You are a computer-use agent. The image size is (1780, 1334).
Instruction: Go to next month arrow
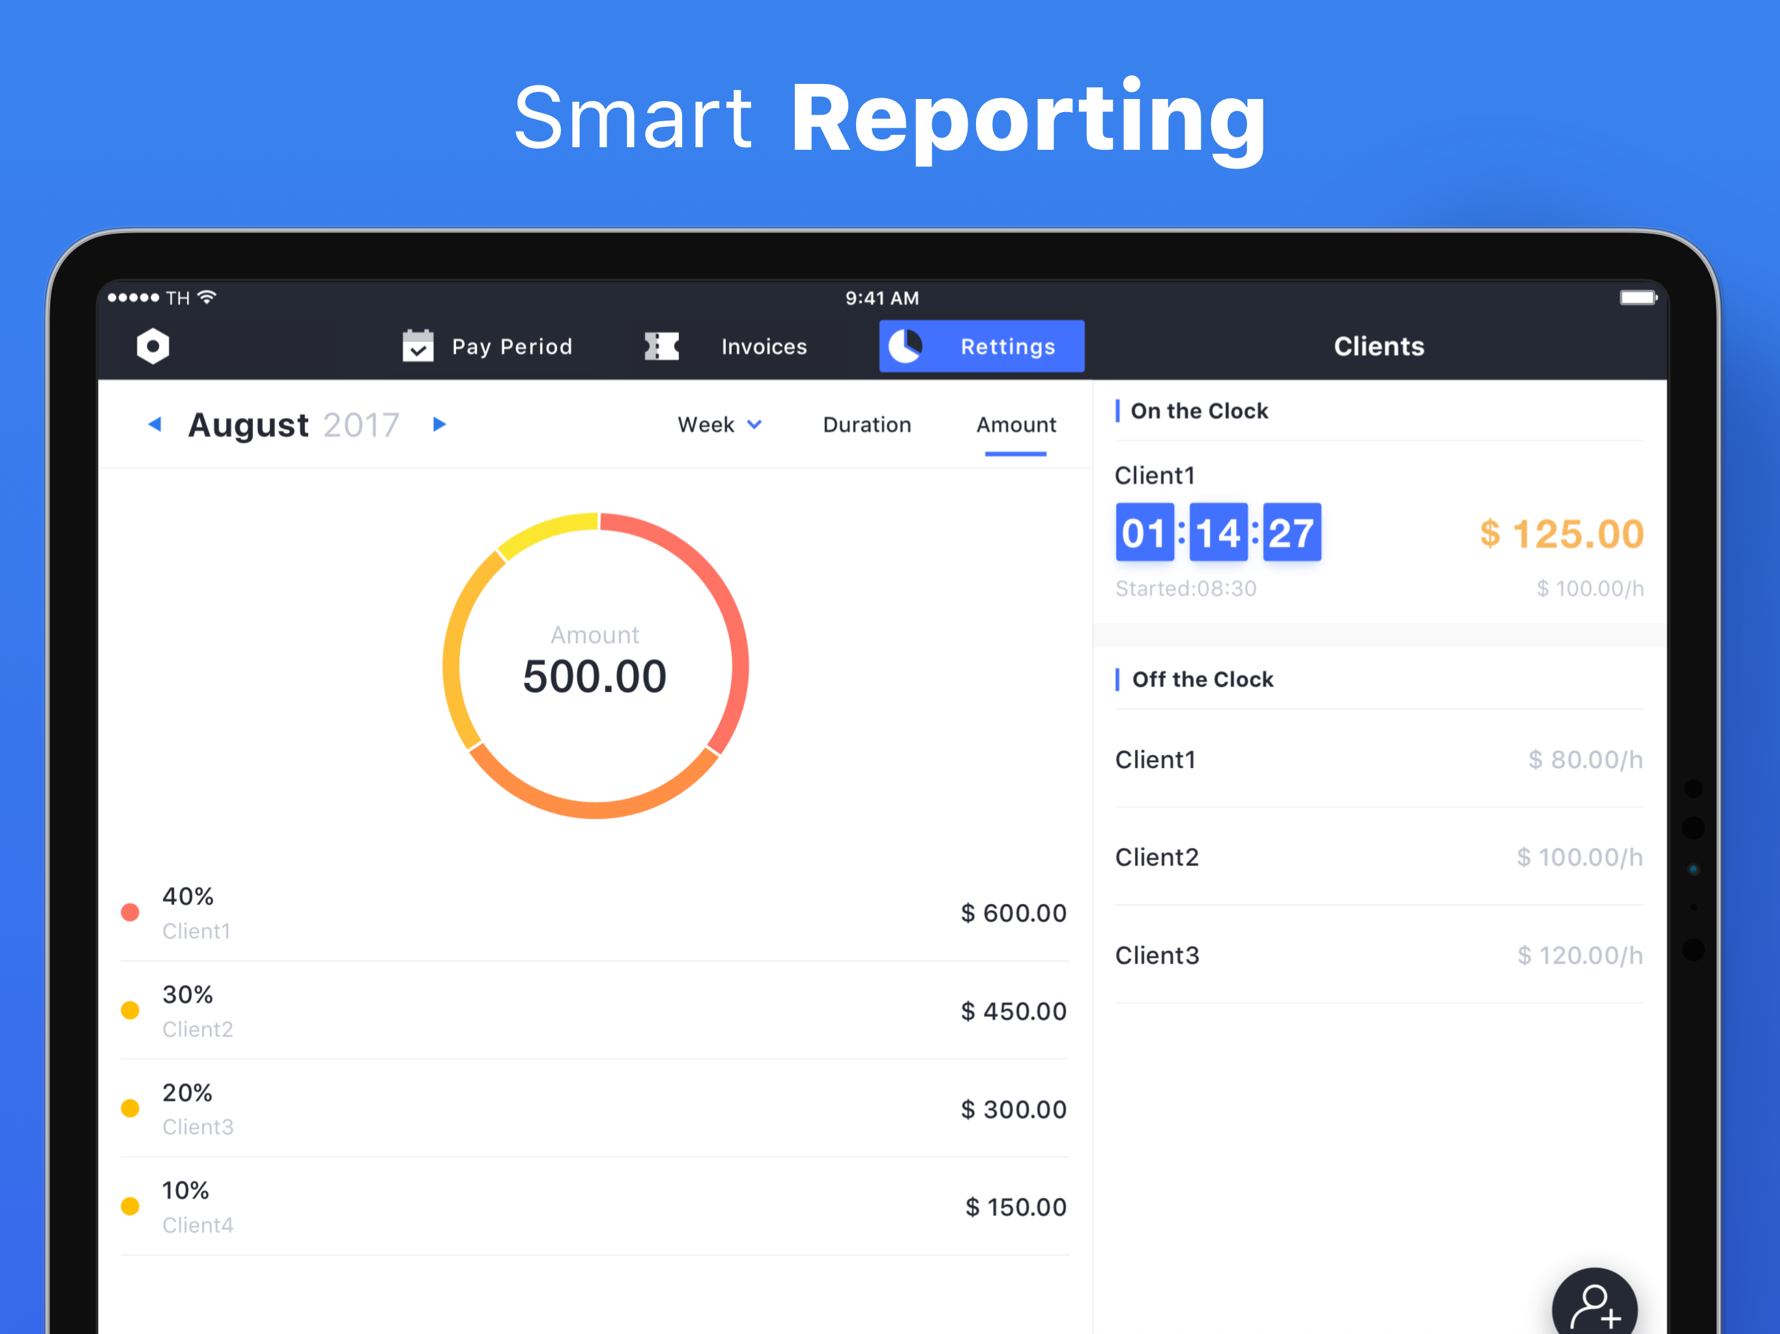pos(438,424)
